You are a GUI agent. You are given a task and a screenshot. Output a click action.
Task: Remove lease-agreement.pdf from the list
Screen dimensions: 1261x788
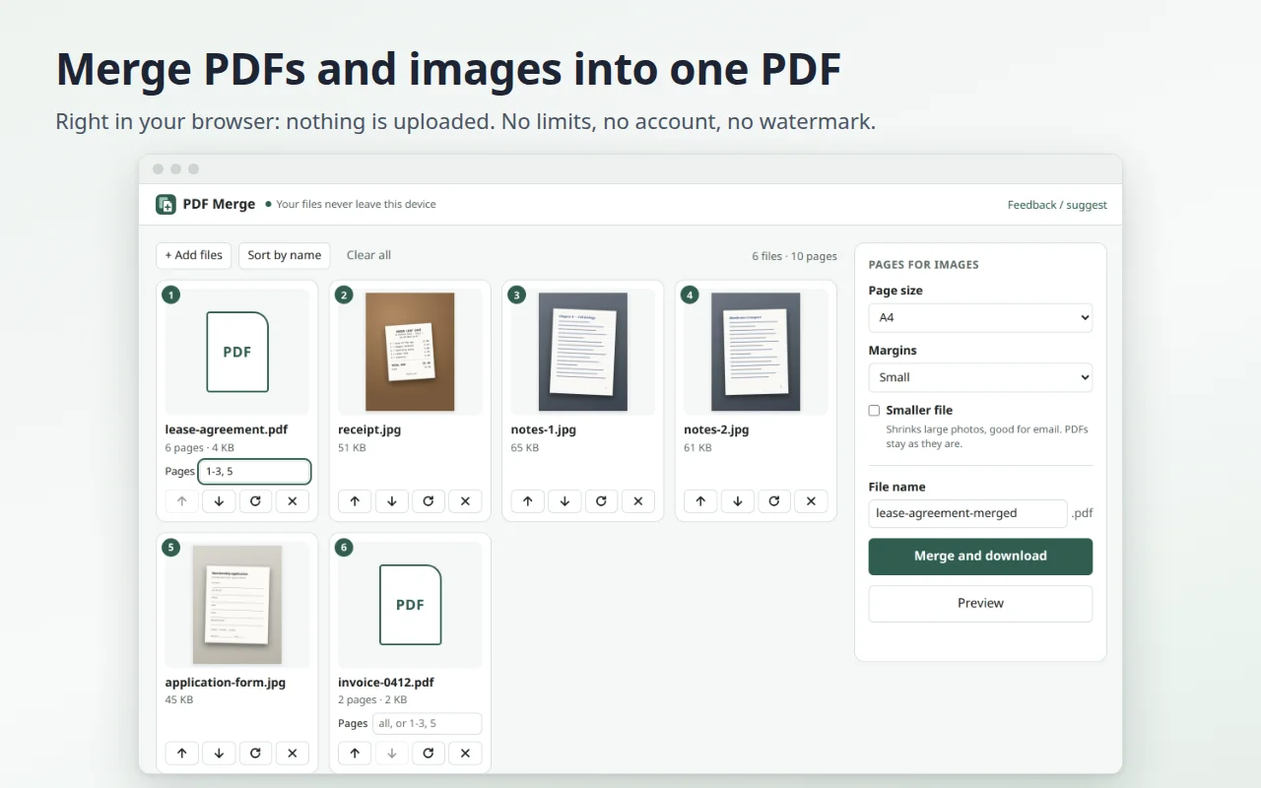pyautogui.click(x=293, y=501)
